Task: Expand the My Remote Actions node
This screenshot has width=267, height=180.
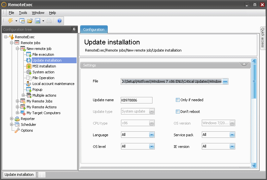Action: click(x=18, y=107)
